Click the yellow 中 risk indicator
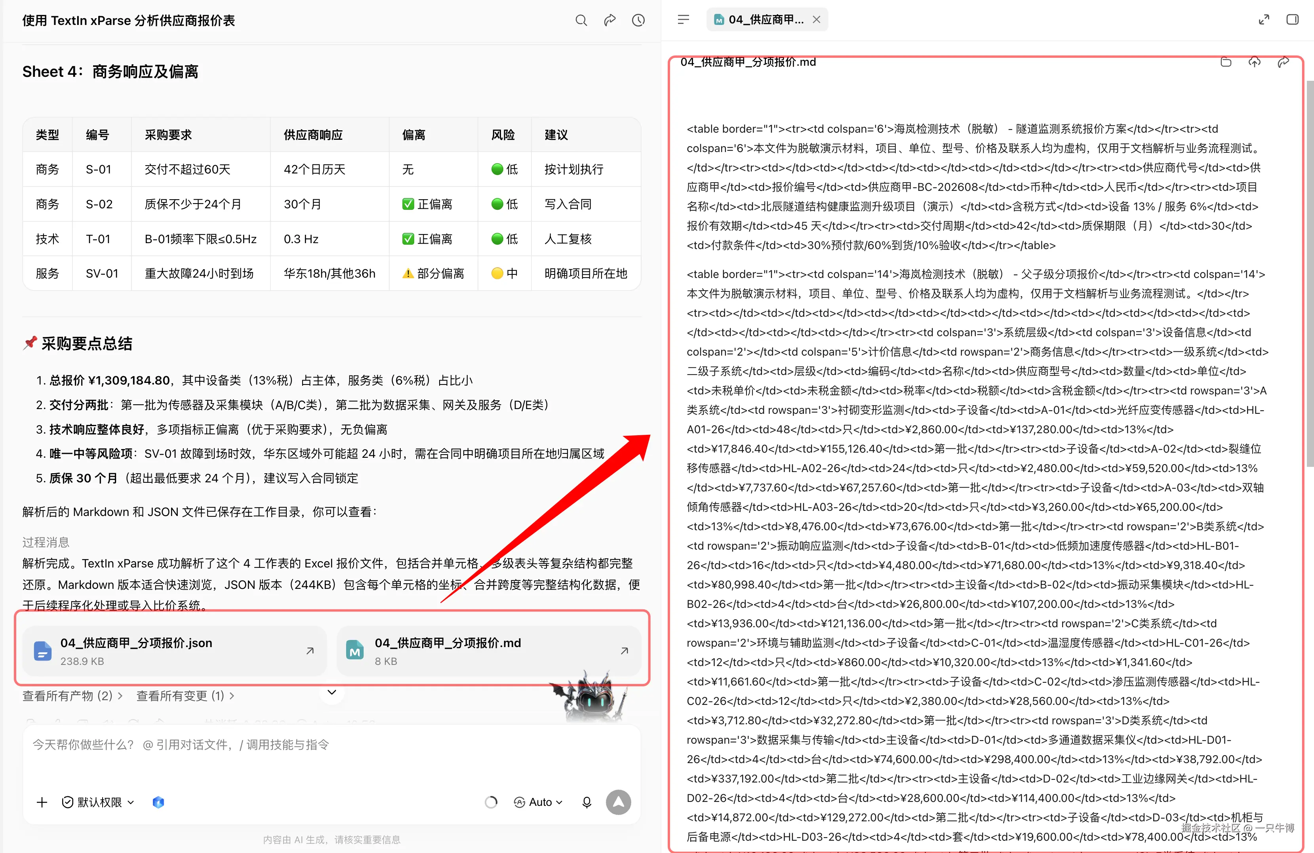Image resolution: width=1314 pixels, height=853 pixels. 504,273
